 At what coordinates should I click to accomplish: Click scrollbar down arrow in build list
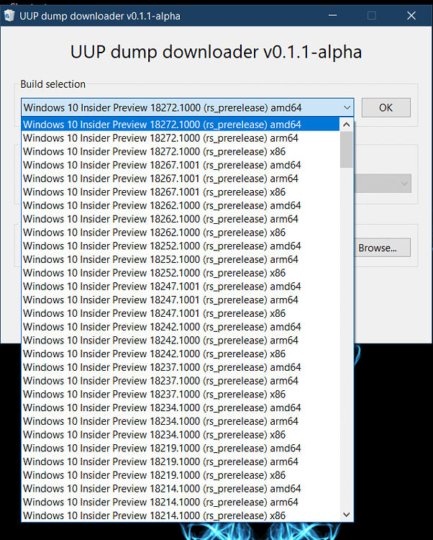pos(347,514)
